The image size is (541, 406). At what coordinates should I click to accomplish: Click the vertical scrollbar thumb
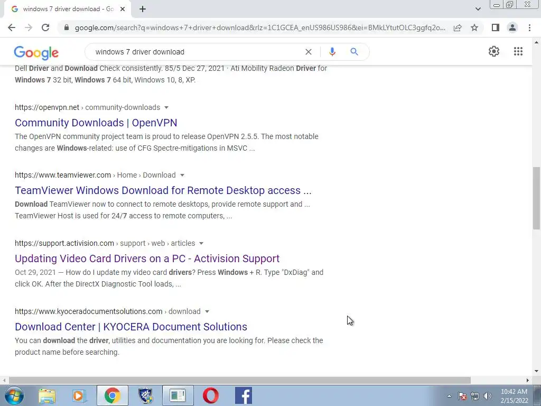(536, 198)
